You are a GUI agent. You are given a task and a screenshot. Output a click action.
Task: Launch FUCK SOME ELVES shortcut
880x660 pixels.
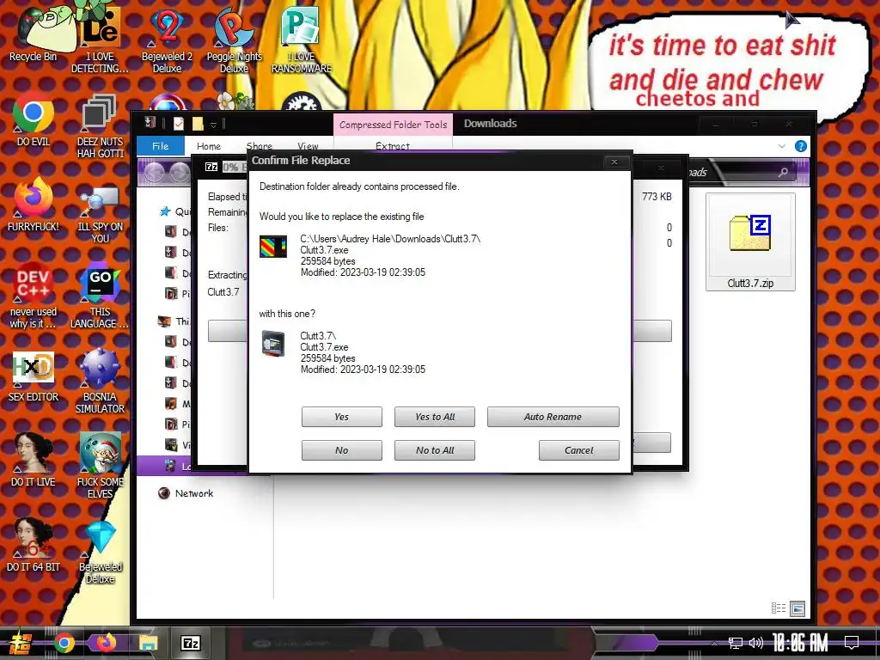click(x=100, y=466)
